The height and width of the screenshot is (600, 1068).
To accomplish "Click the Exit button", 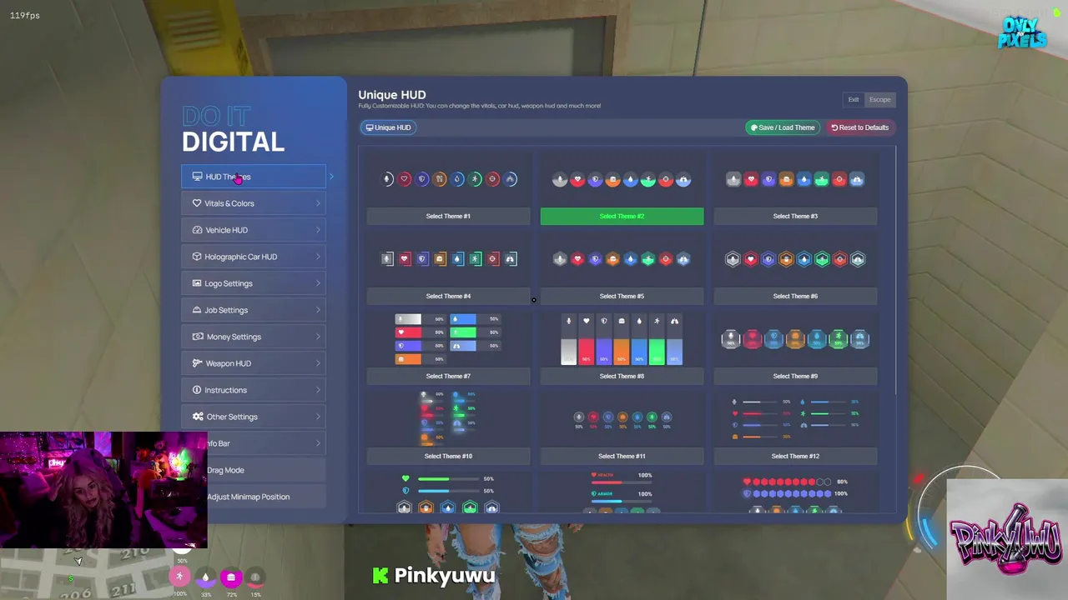I will click(854, 100).
